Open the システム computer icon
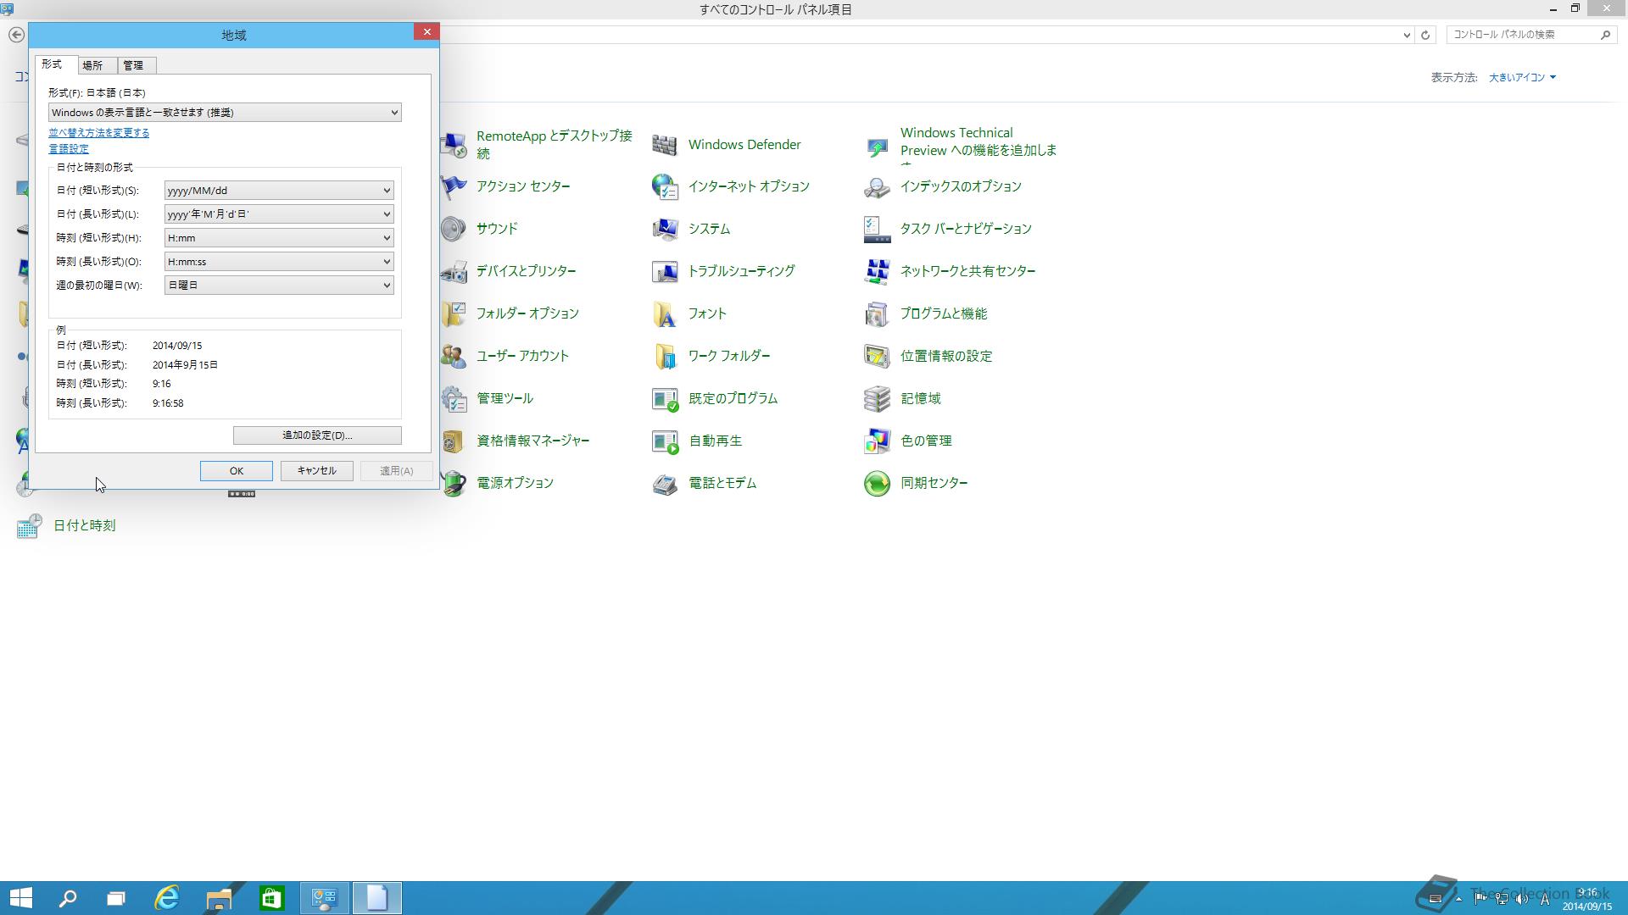Image resolution: width=1628 pixels, height=915 pixels. click(665, 230)
